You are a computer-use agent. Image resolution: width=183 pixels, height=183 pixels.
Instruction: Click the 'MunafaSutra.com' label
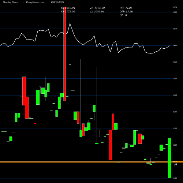[35, 2]
